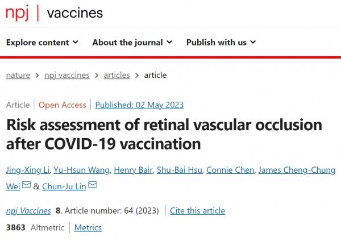
Task: Expand the Publish with us menu
Action: [221, 43]
